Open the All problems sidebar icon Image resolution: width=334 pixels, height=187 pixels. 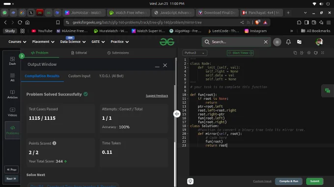point(12,77)
